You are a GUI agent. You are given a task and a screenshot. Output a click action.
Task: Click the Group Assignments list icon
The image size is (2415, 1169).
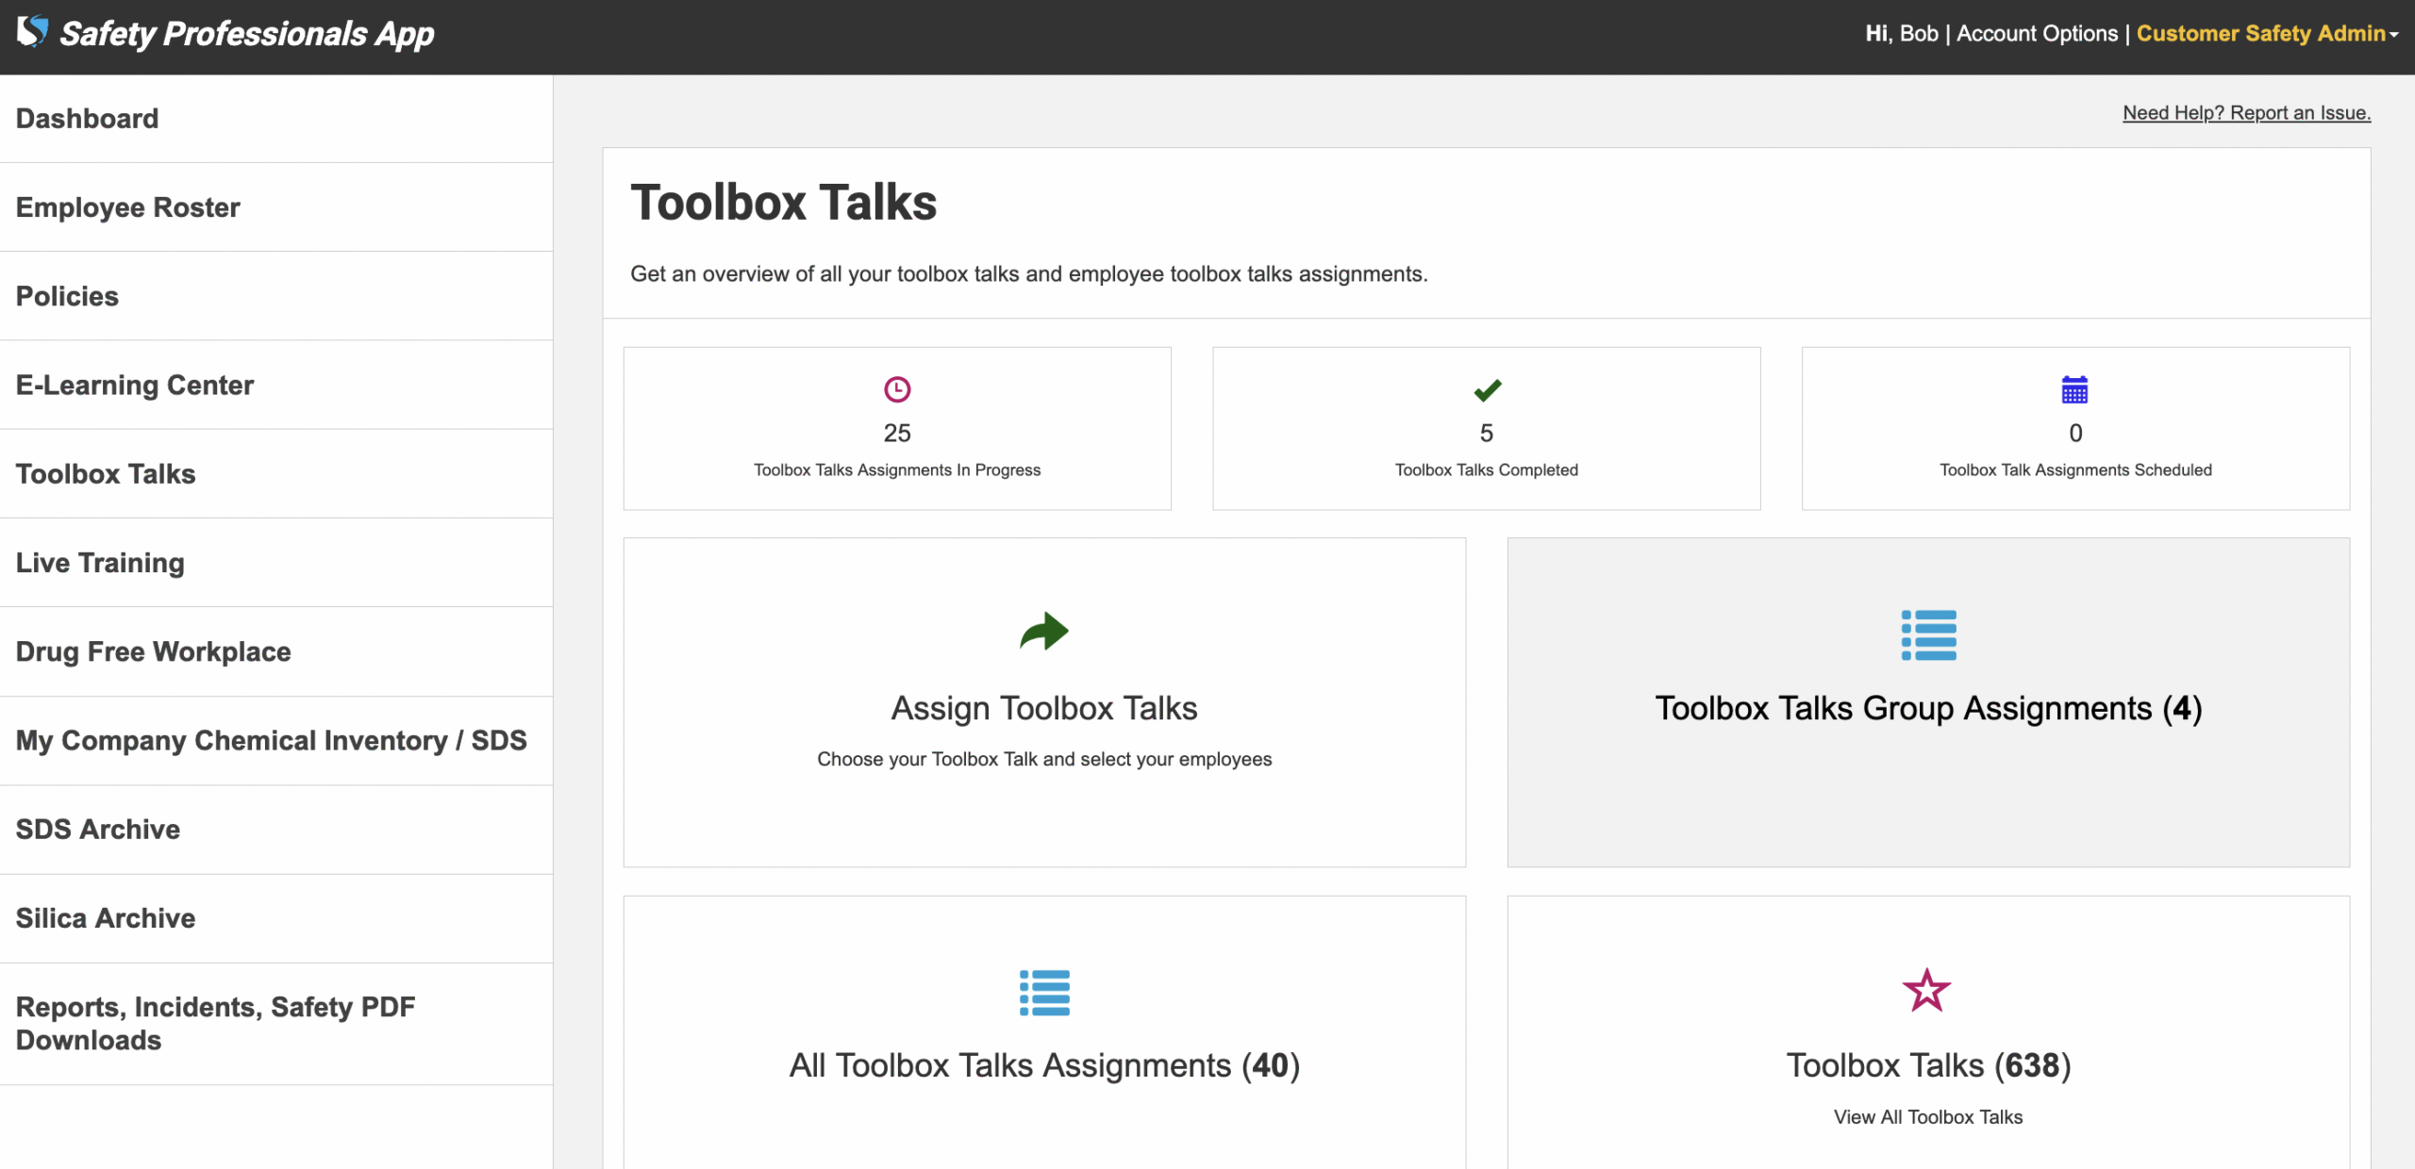[x=1928, y=634]
